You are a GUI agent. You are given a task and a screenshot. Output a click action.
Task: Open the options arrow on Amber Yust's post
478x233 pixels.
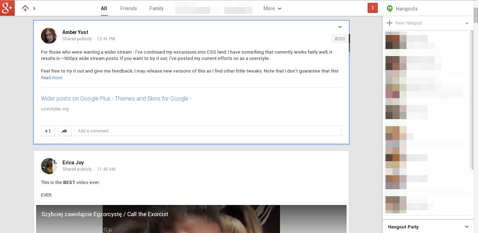click(340, 27)
